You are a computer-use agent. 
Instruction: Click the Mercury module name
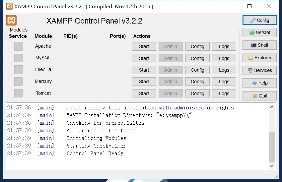(43, 81)
